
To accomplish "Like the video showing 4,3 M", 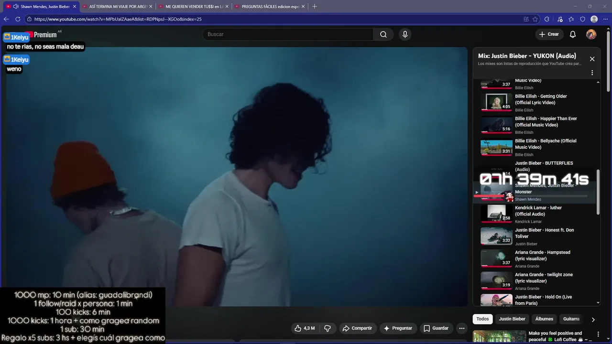I will 304,328.
